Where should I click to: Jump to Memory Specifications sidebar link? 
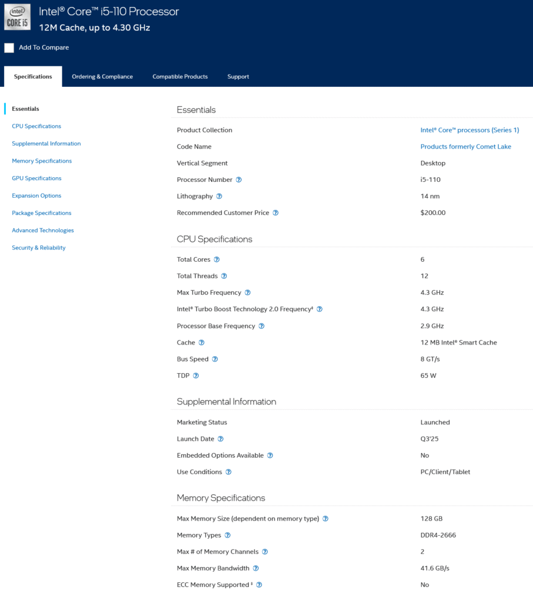(x=42, y=161)
